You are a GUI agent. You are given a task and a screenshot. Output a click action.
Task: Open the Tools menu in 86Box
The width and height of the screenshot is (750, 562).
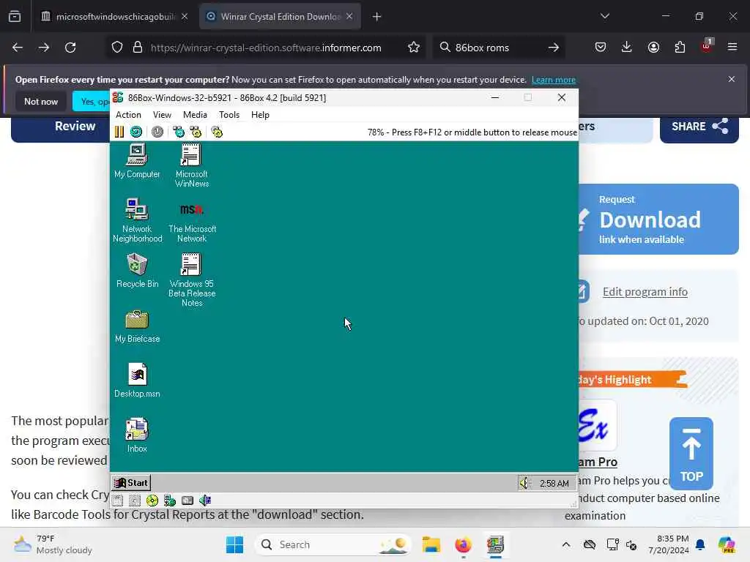click(229, 115)
